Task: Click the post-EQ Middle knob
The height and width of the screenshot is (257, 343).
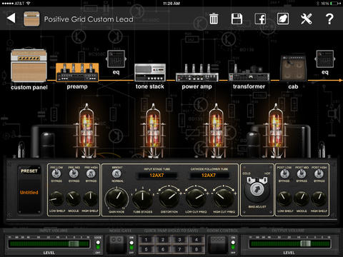Action: 302,198
